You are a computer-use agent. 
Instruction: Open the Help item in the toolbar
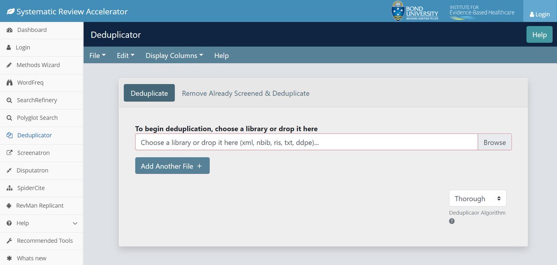pos(221,56)
